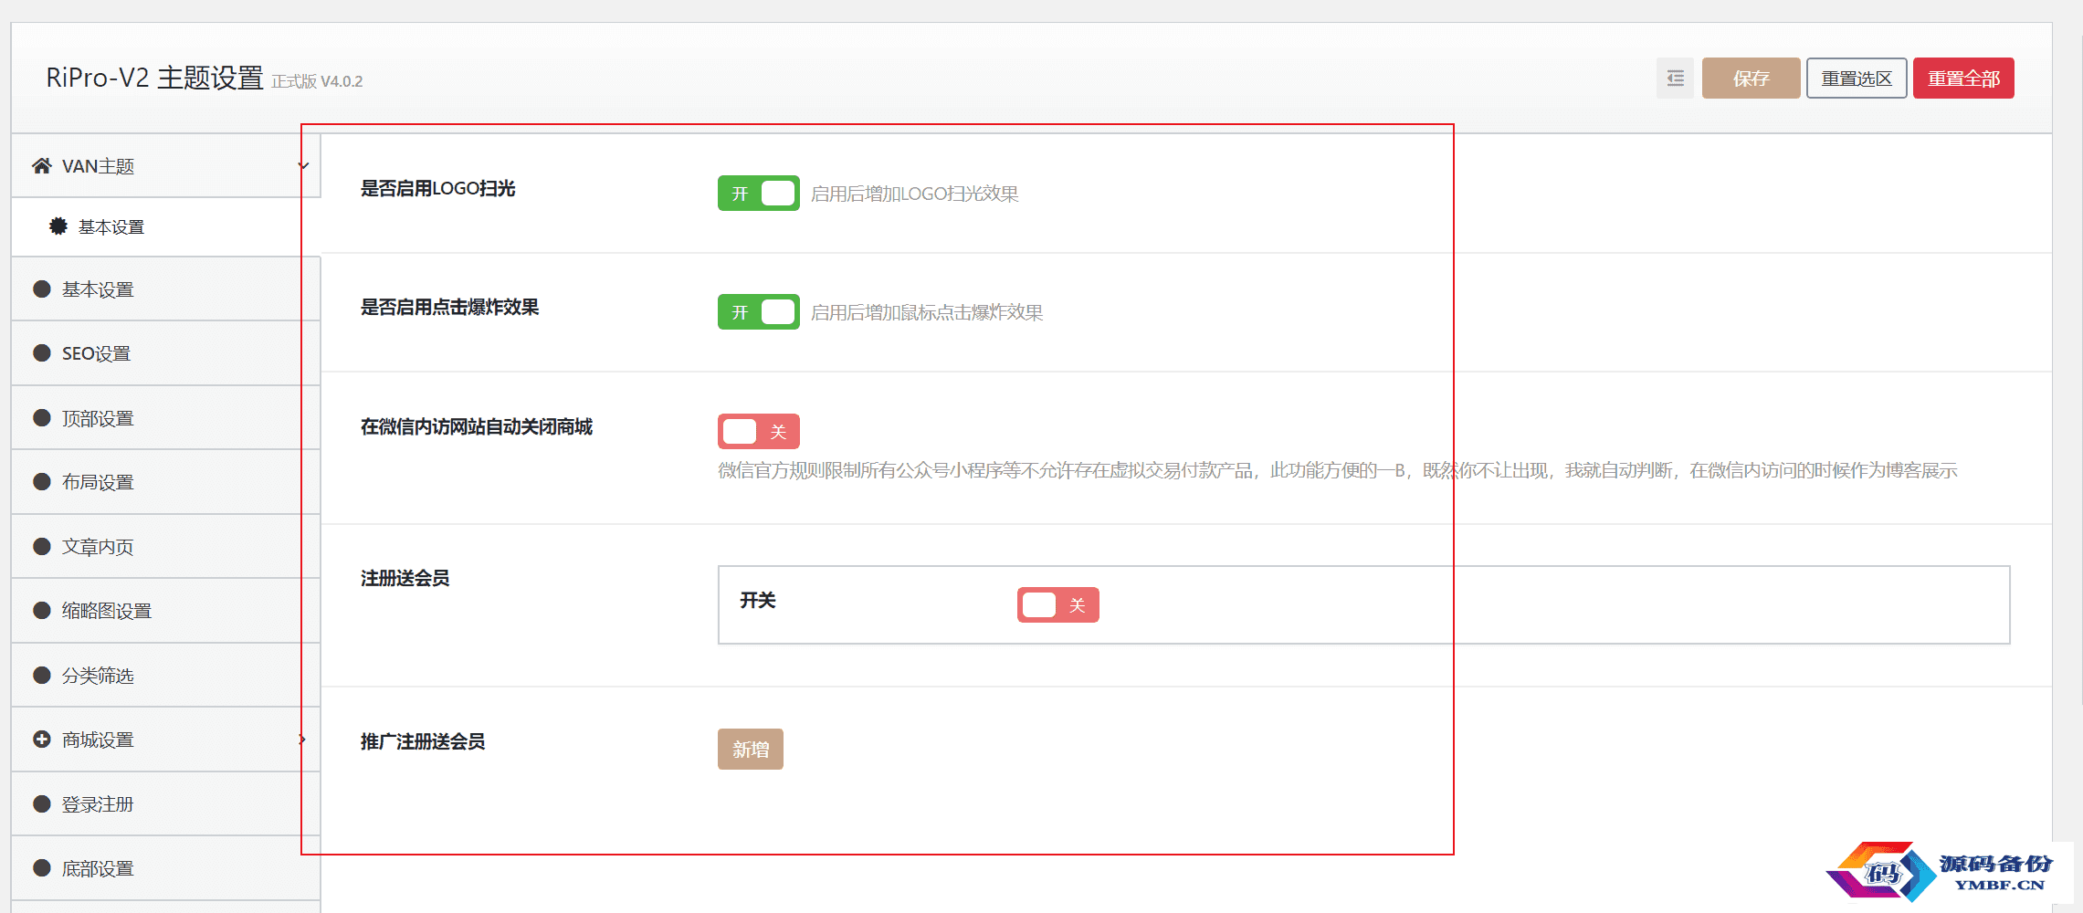The image size is (2083, 913).
Task: Open 布局设置 in the sidebar
Action: (x=165, y=482)
